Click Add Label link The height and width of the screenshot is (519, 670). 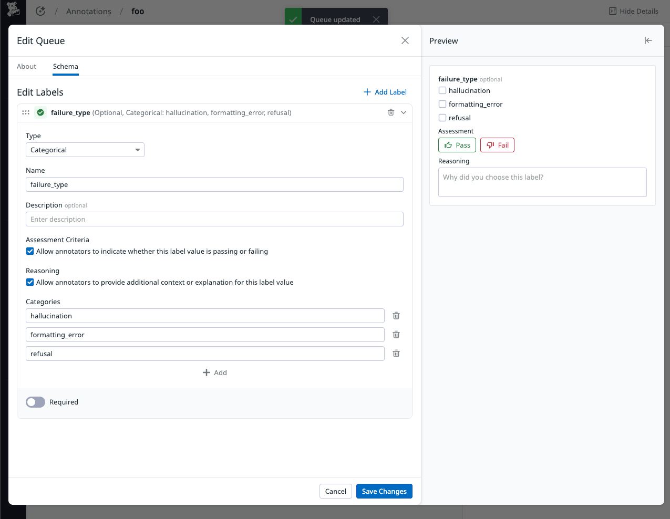(x=385, y=92)
